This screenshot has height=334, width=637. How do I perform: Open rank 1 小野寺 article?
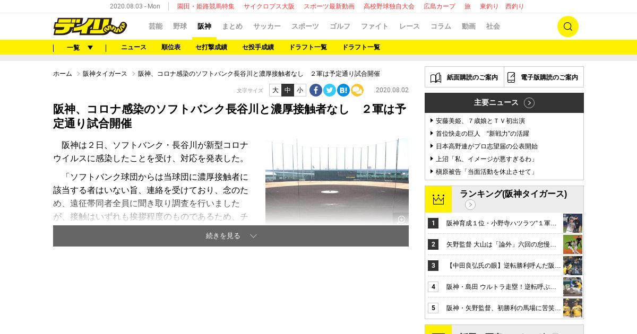click(x=502, y=223)
